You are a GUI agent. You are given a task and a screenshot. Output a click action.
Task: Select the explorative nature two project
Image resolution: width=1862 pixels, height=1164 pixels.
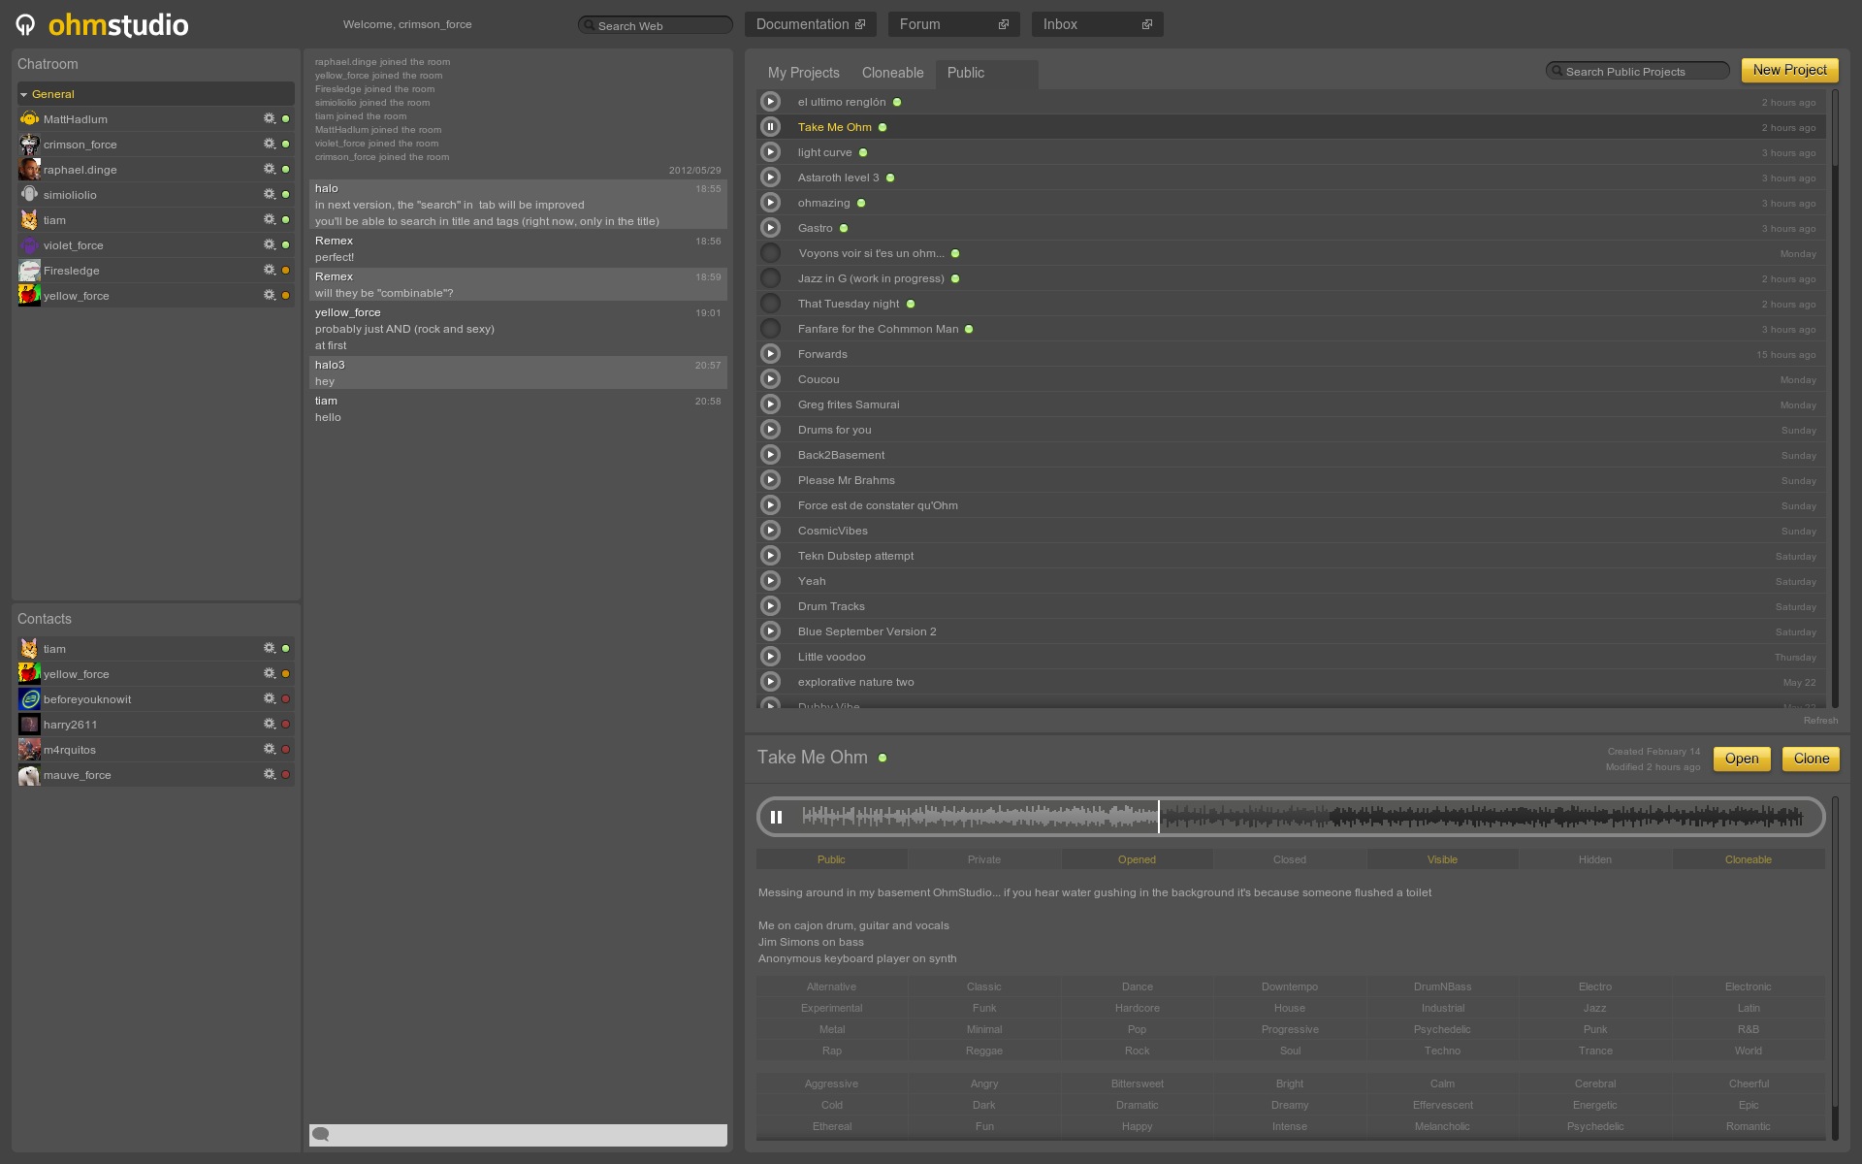tap(1291, 682)
